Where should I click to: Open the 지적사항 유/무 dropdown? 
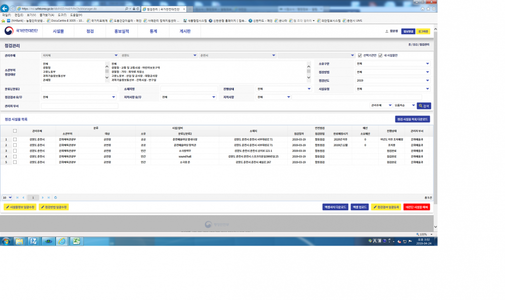coord(188,97)
